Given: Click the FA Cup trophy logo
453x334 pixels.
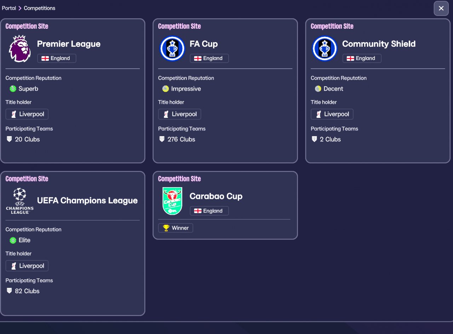Looking at the screenshot, I should pyautogui.click(x=172, y=49).
